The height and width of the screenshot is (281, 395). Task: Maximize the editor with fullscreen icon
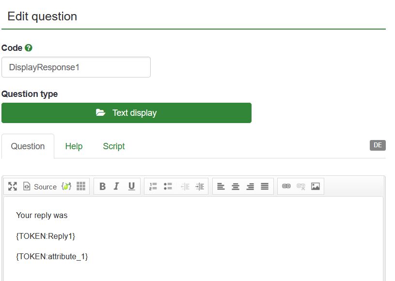[x=13, y=187]
